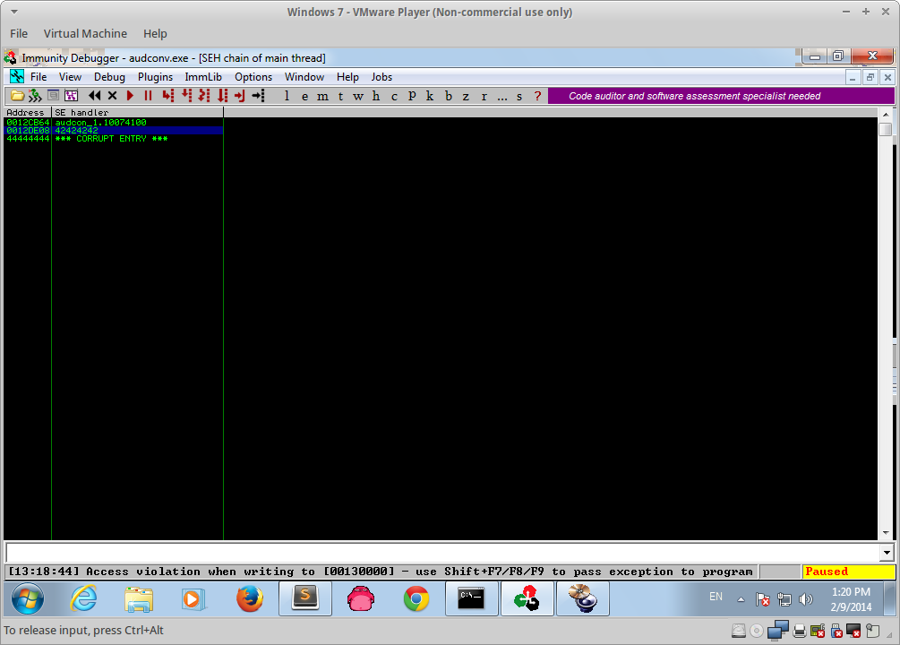The image size is (900, 645).
Task: Select SEH row with handler 42424242
Action: click(114, 131)
